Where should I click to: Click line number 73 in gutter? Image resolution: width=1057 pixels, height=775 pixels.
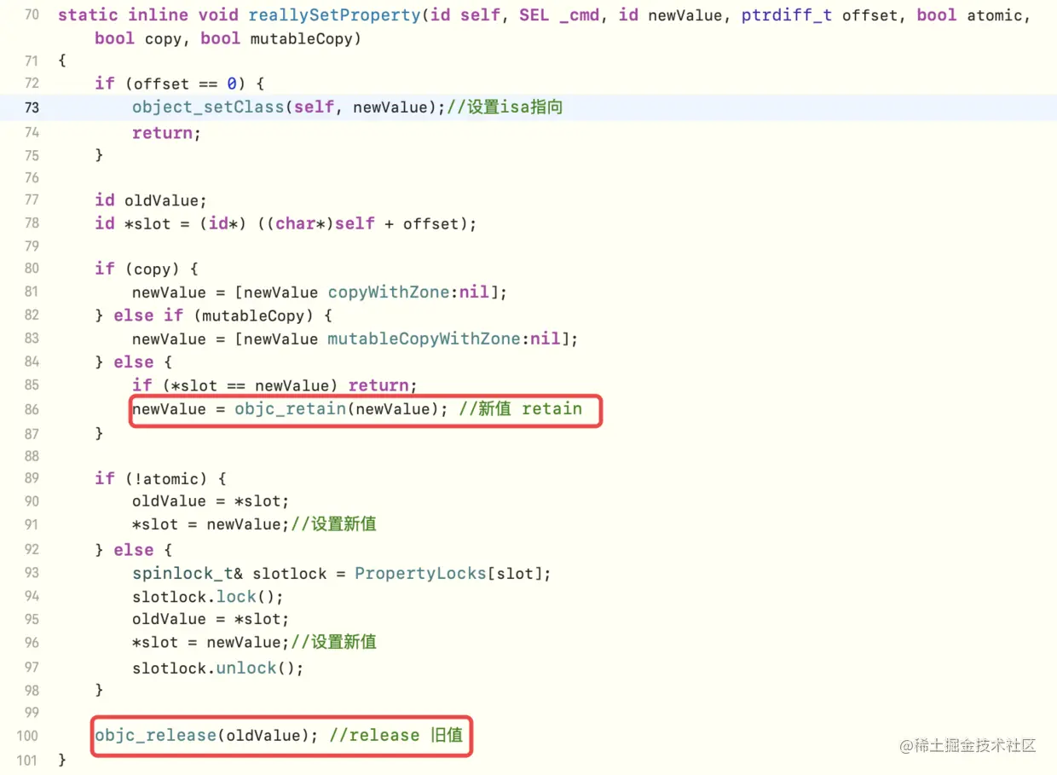coord(31,107)
